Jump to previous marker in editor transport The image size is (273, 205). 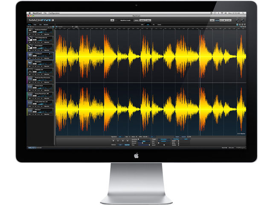(123, 141)
